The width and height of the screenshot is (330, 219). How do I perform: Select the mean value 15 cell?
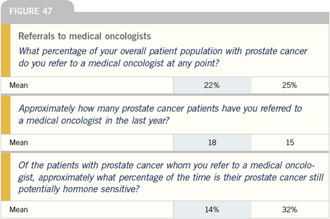tap(290, 142)
